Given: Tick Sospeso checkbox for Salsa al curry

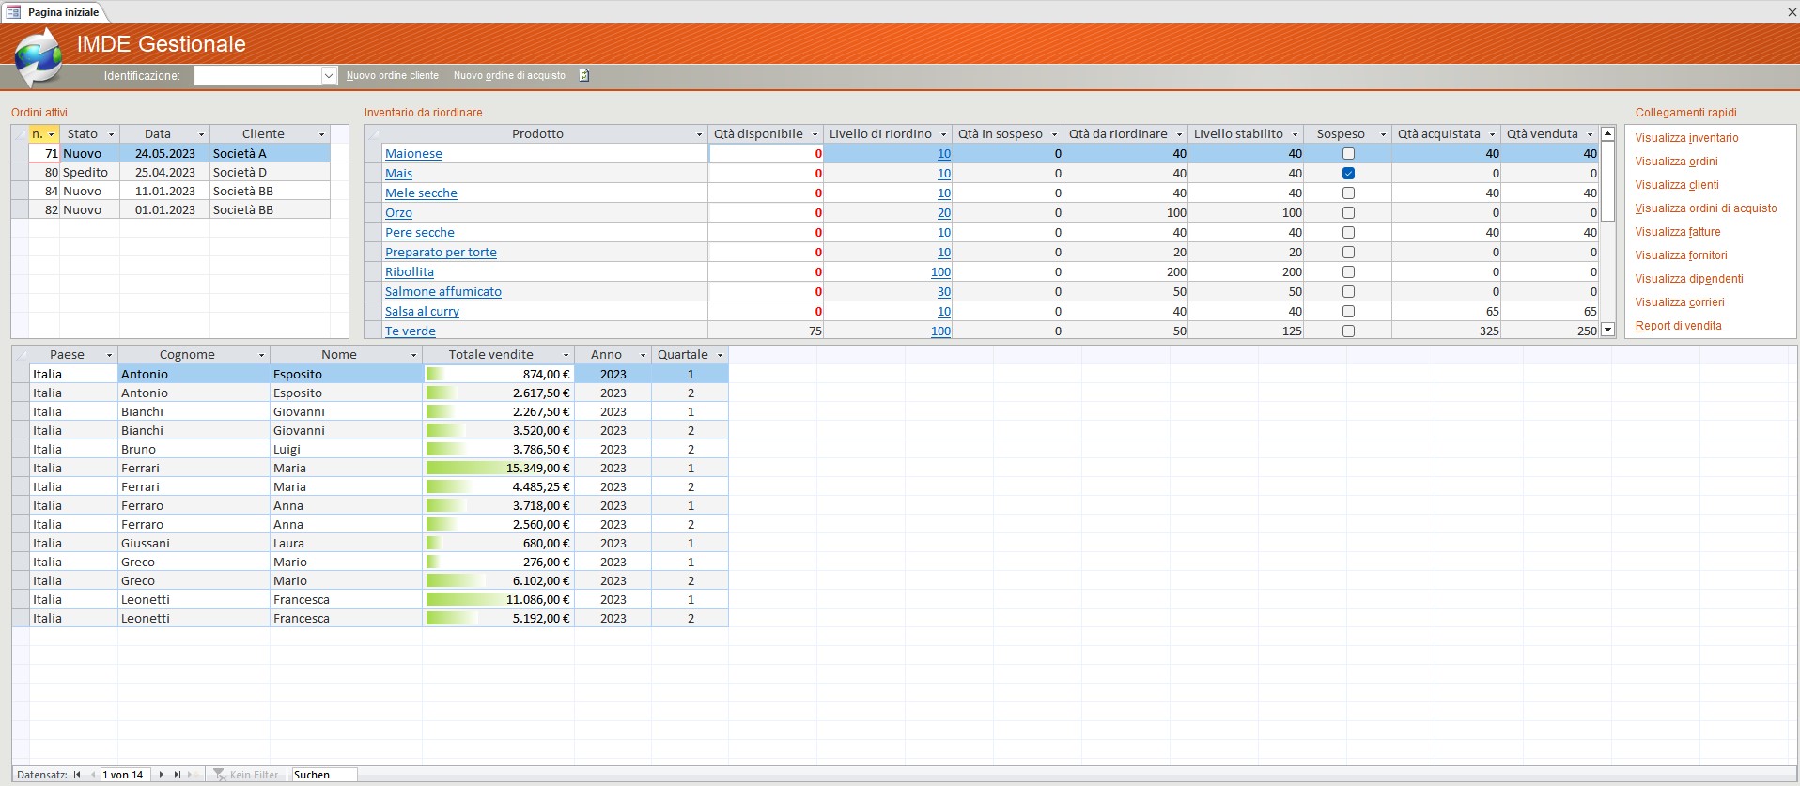Looking at the screenshot, I should [x=1348, y=311].
